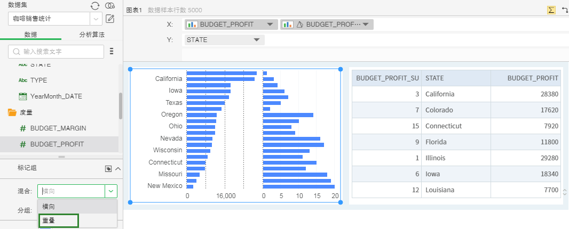Click the dataset link icon next to refresh

[x=110, y=5]
